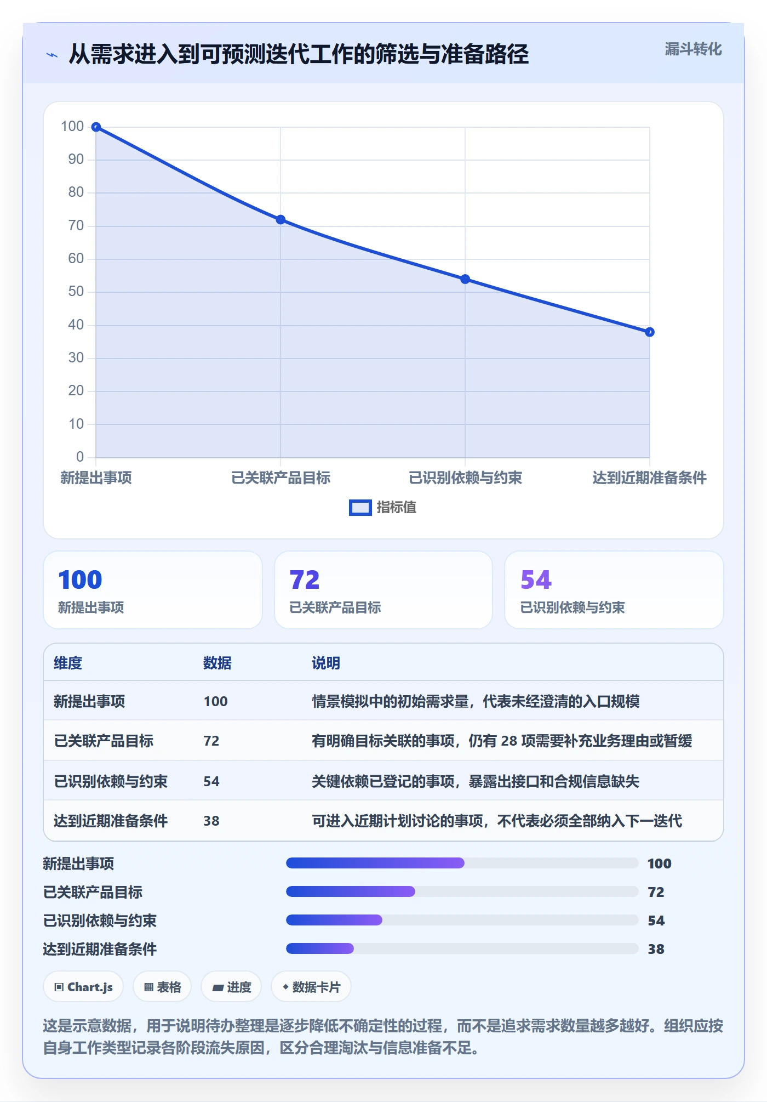The image size is (767, 1102).
Task: Click the x-axis label 已识别依赖与约束
Action: tap(465, 478)
